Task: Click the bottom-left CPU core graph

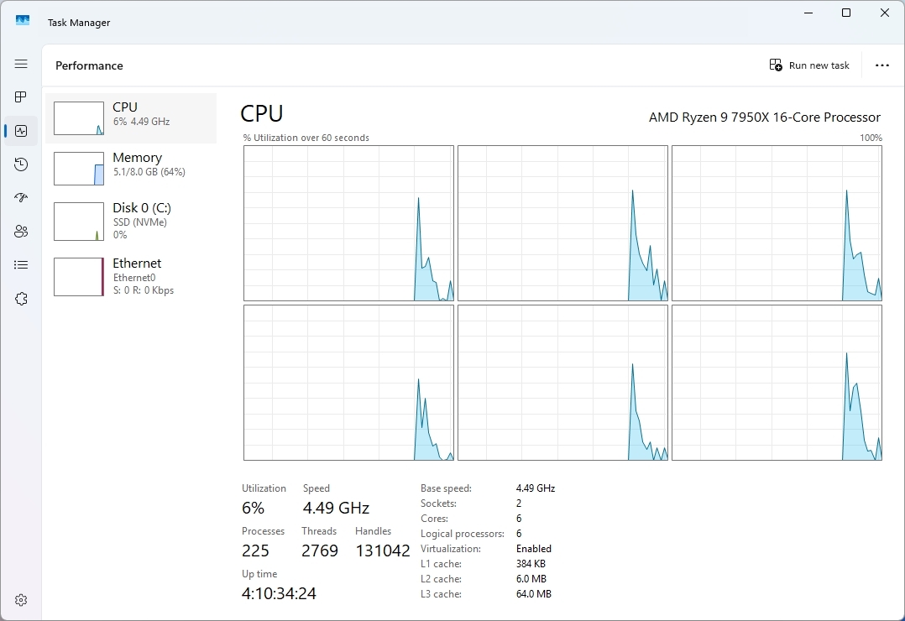Action: pyautogui.click(x=348, y=383)
